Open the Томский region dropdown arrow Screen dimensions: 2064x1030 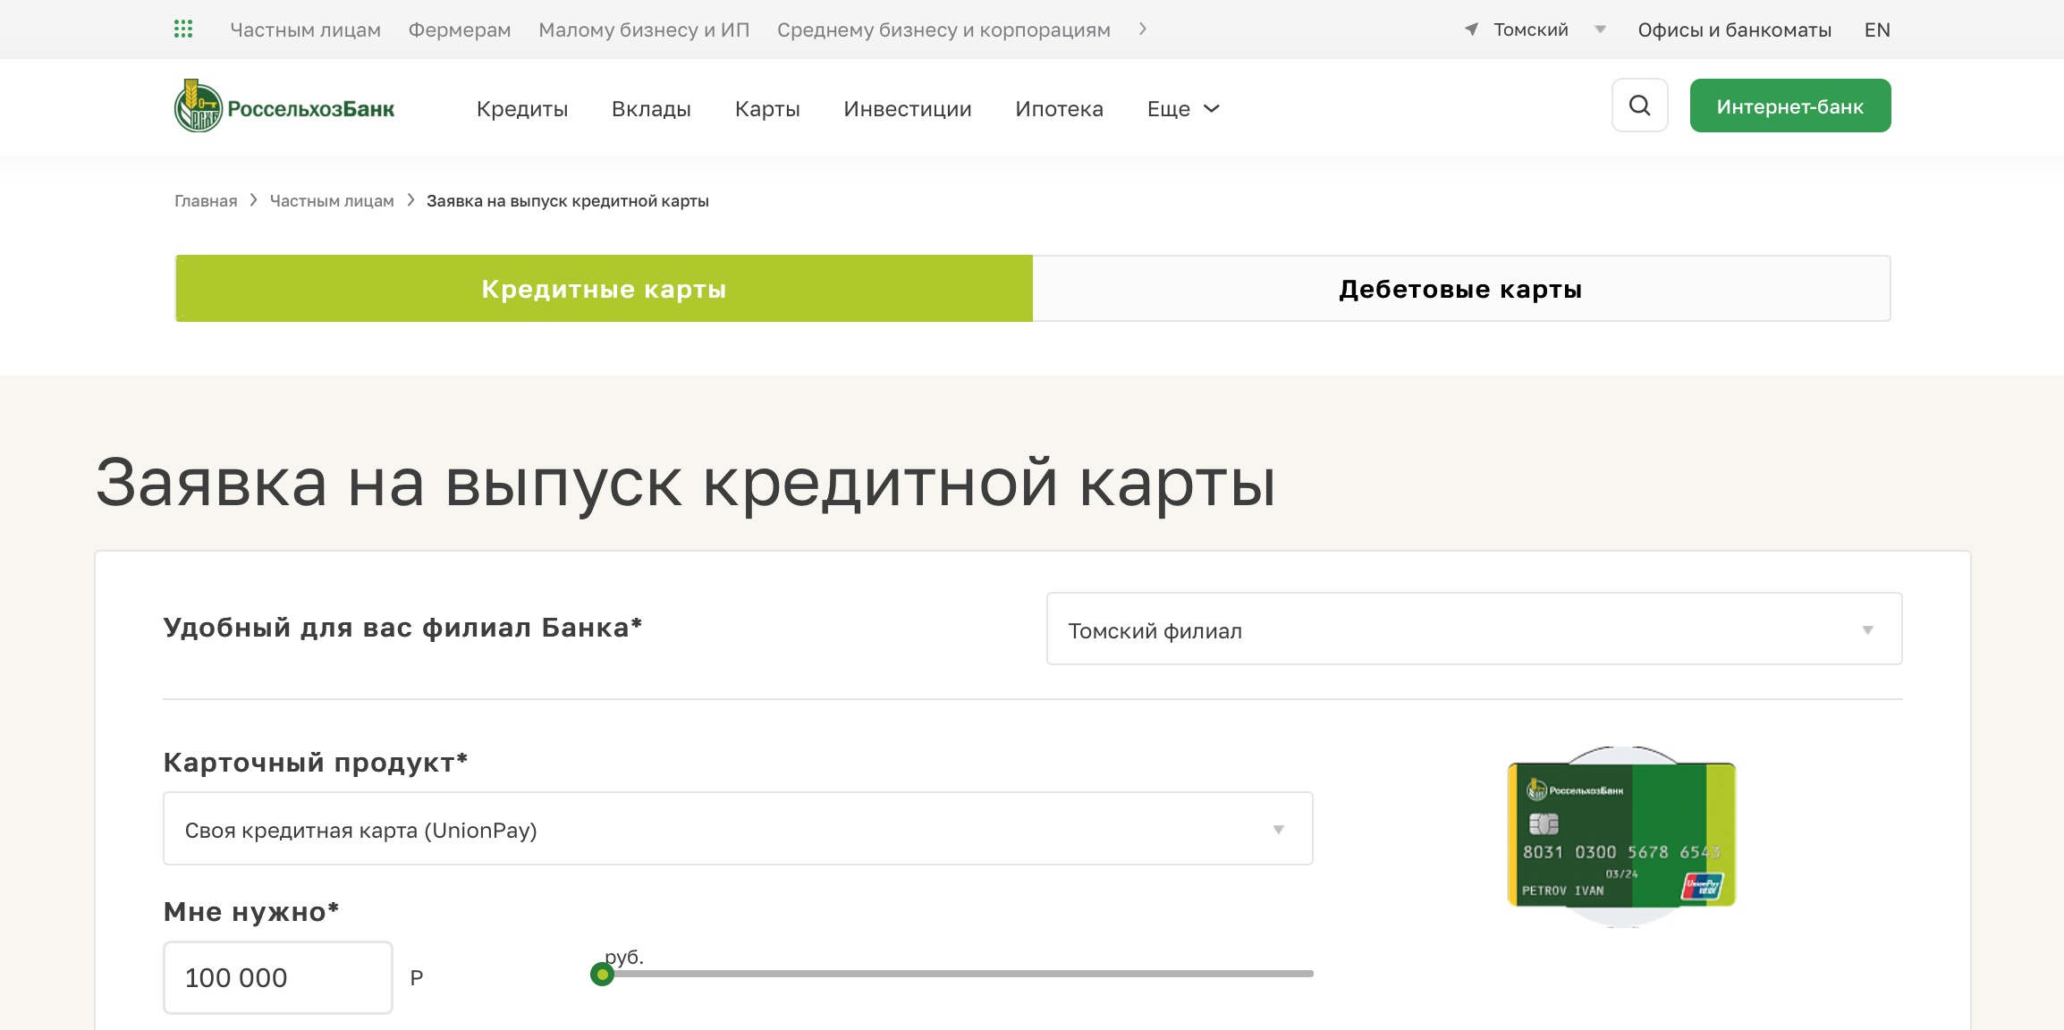click(1600, 30)
